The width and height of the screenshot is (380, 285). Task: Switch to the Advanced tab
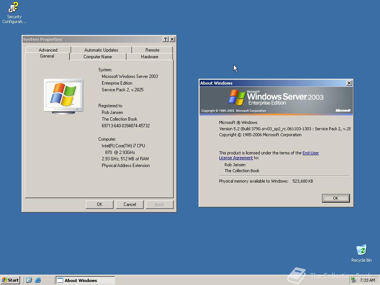[x=48, y=50]
